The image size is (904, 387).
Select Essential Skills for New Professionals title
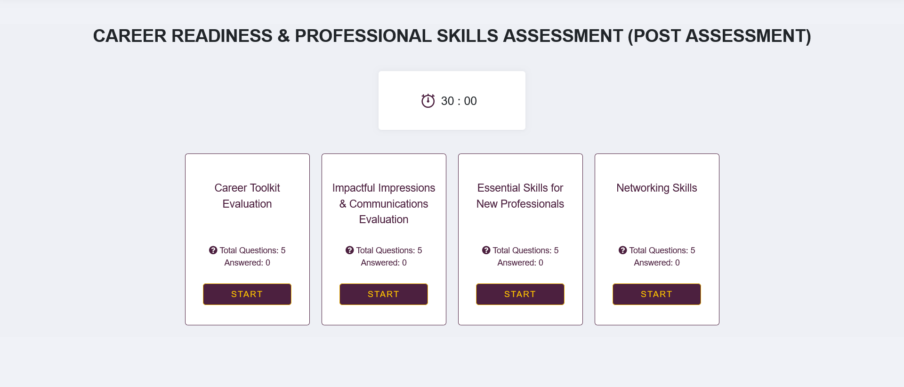(x=520, y=196)
